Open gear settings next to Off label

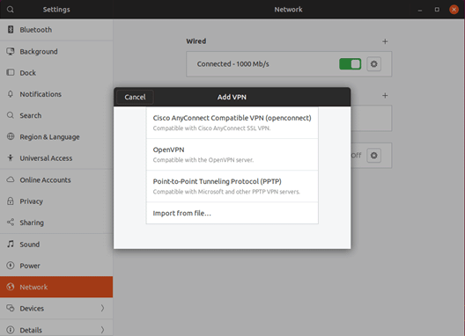pyautogui.click(x=373, y=156)
